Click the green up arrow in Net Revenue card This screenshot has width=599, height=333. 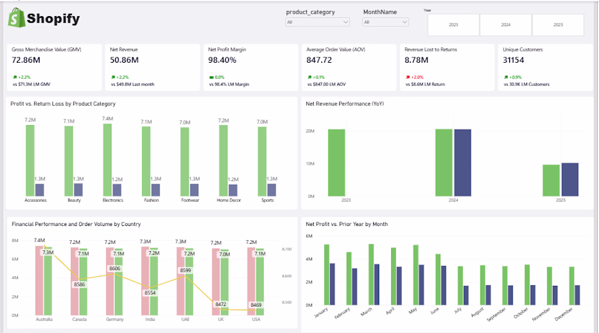(x=113, y=77)
